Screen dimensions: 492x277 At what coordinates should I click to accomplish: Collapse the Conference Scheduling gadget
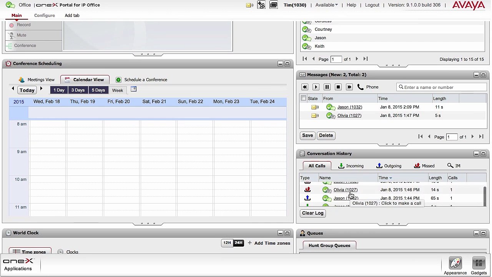(x=280, y=63)
